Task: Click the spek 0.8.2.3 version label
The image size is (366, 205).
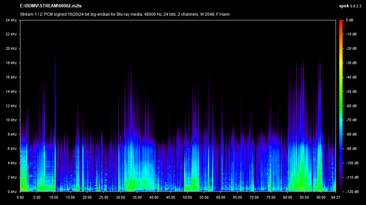Action: point(351,6)
